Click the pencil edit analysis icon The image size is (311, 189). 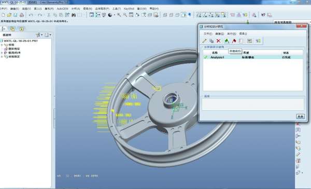pyautogui.click(x=205, y=41)
